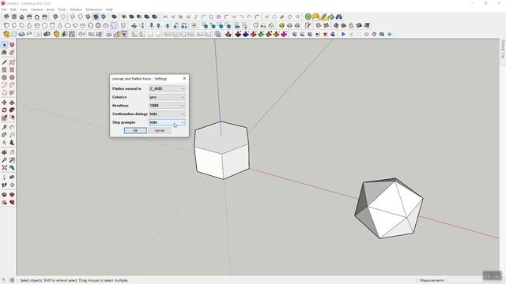
Task: Choose the Rotate tool
Action: [4, 110]
